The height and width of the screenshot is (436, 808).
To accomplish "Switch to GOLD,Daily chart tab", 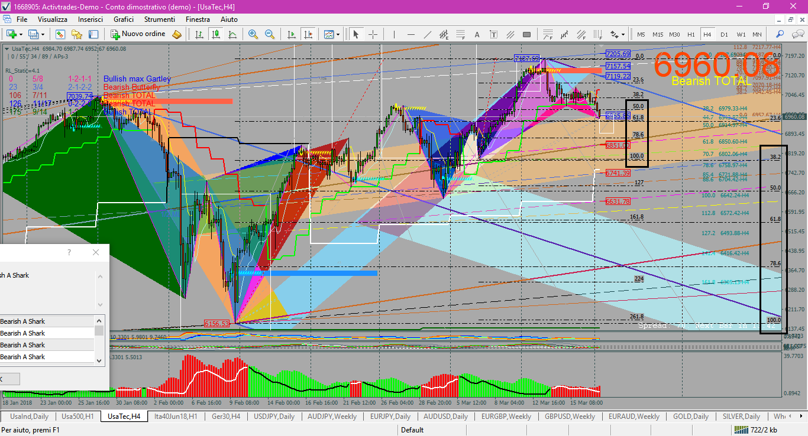I will click(691, 417).
